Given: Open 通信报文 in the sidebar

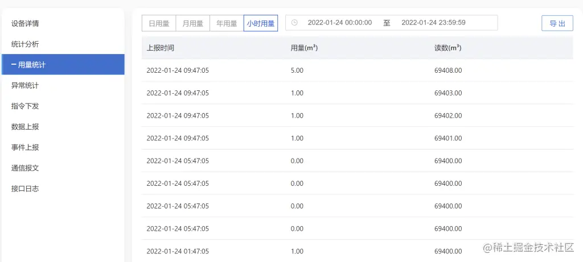Looking at the screenshot, I should 25,168.
